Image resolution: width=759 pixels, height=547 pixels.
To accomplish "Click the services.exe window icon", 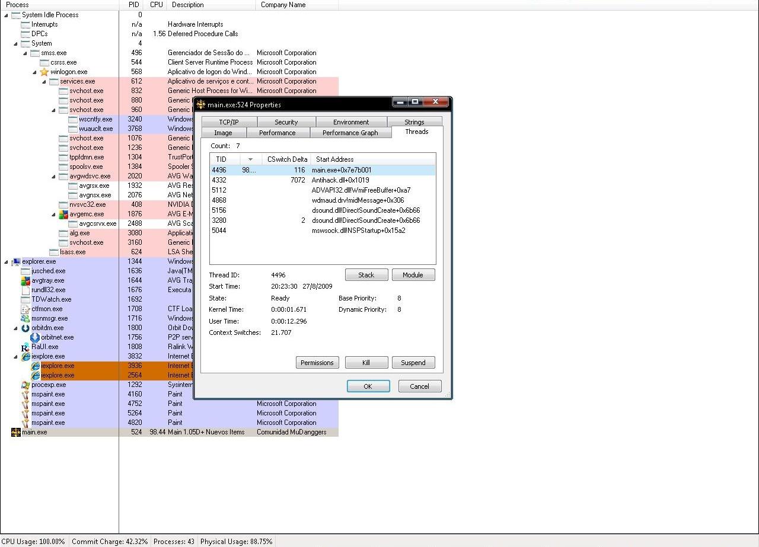I will pos(54,81).
